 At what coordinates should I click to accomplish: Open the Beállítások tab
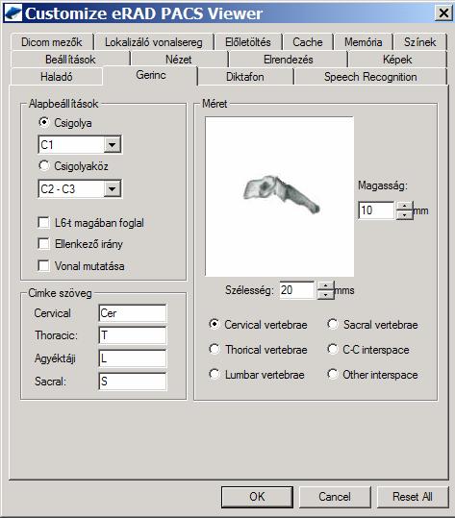(x=70, y=60)
